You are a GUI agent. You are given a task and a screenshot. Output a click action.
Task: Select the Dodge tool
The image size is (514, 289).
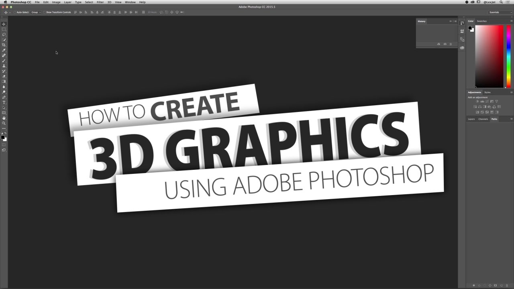[x=4, y=92]
